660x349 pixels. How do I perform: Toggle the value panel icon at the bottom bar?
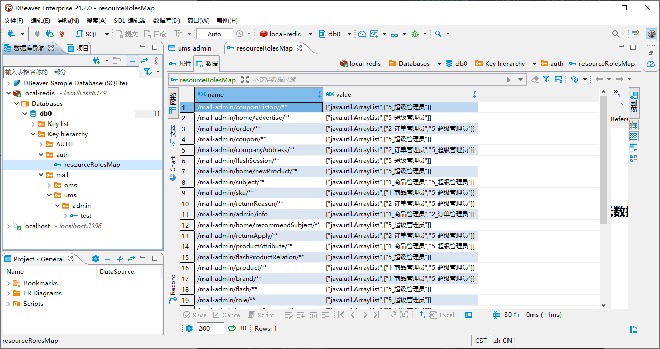469,315
